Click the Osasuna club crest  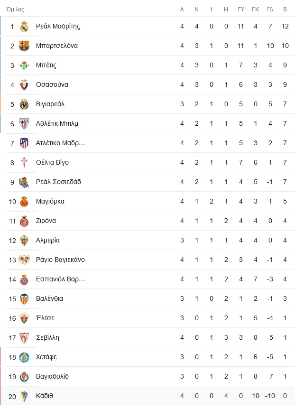pyautogui.click(x=24, y=85)
